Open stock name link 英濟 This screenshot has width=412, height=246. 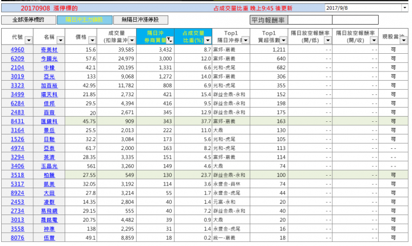coord(49,157)
